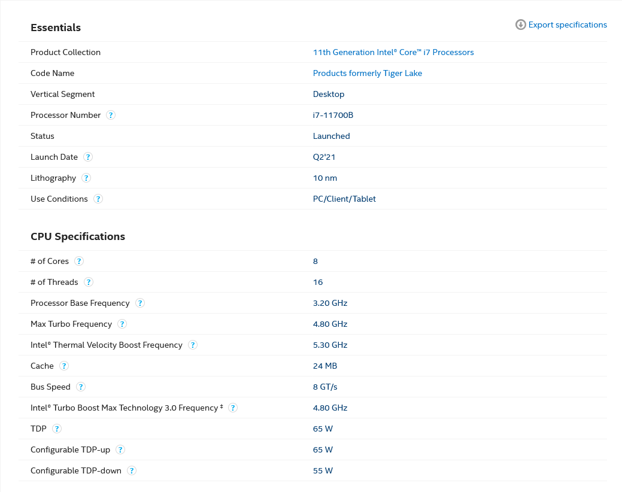Click the 55 W TDP-down value
The height and width of the screenshot is (492, 622).
point(323,470)
